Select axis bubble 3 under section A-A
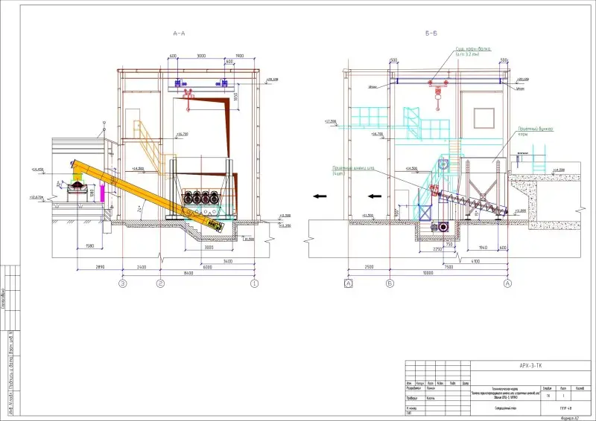The height and width of the screenshot is (421, 596). point(121,283)
